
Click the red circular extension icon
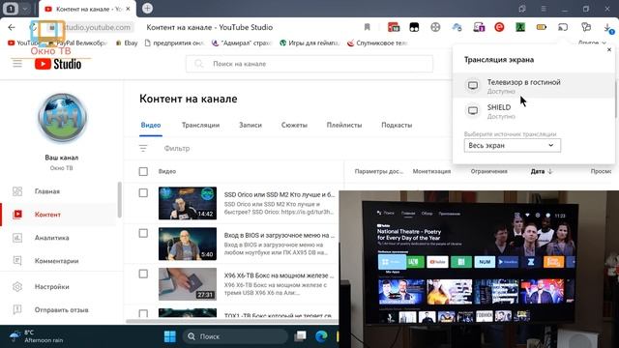point(499,27)
